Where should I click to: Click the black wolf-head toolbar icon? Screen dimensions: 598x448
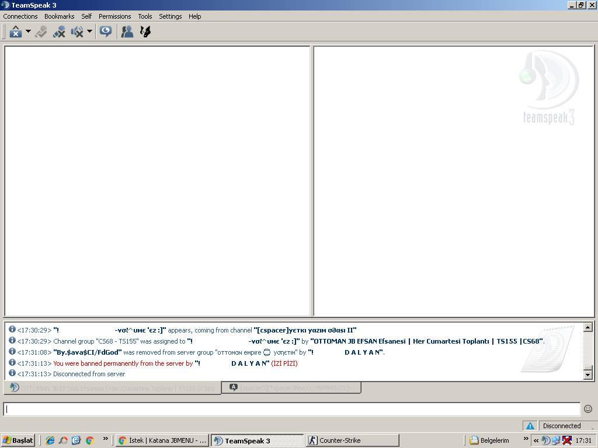145,32
